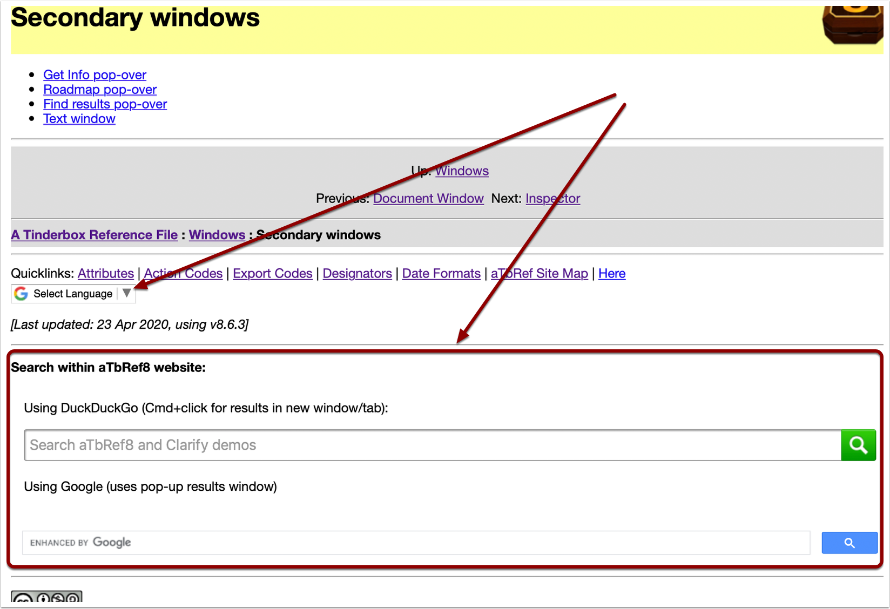Viewport: 890px width, 609px height.
Task: Go up to Windows page
Action: (462, 171)
